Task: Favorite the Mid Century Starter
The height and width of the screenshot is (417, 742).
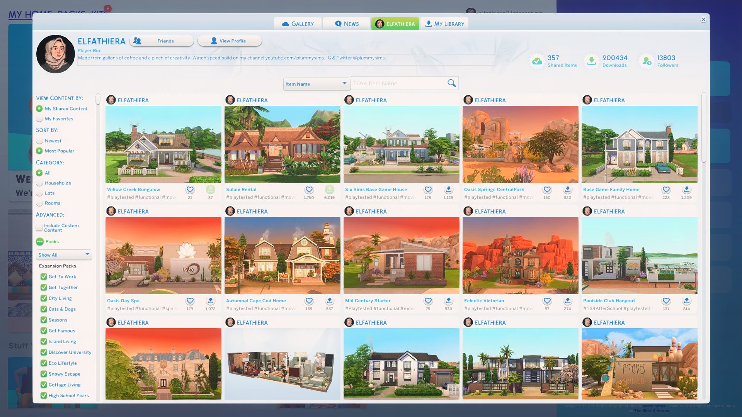Action: click(x=428, y=301)
